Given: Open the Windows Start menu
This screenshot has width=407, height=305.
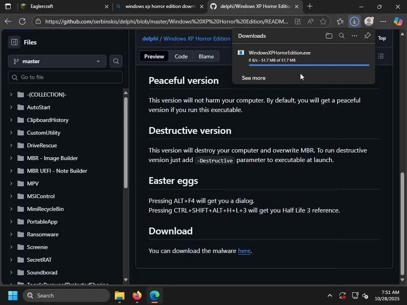Looking at the screenshot, I should coord(13,295).
